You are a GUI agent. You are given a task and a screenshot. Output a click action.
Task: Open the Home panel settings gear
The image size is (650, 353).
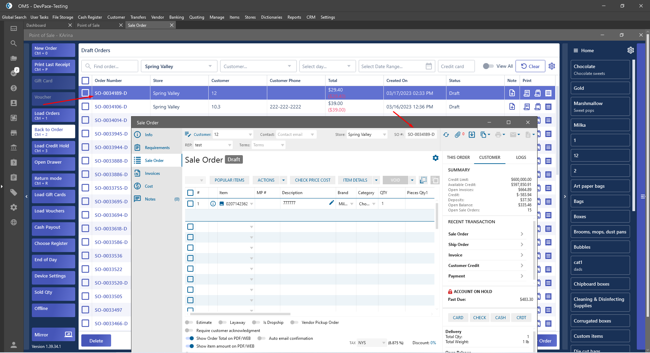point(630,50)
